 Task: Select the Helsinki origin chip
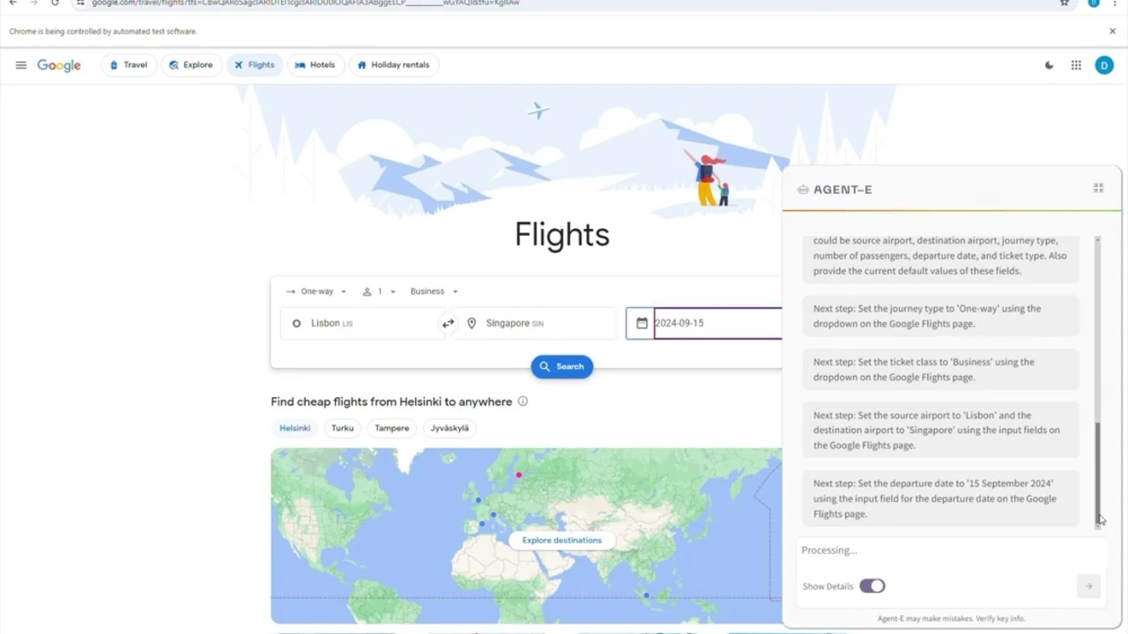click(295, 428)
